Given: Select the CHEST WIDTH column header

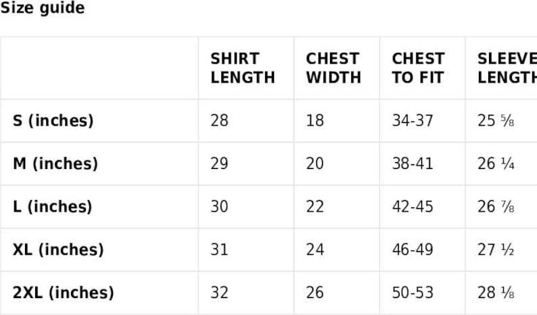Looking at the screenshot, I should 333,68.
